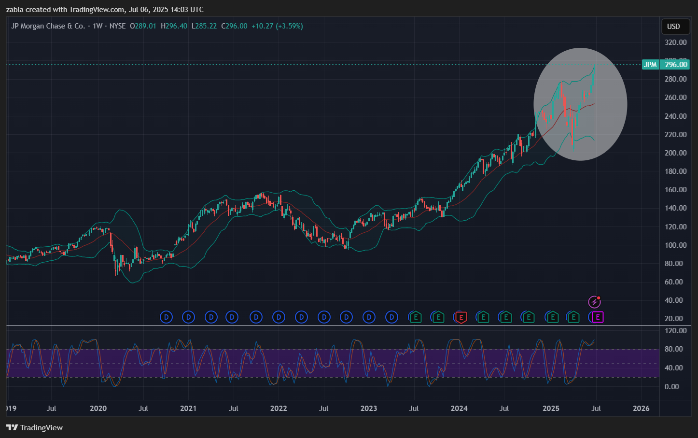Click the dividend marker at January 2023
This screenshot has width=698, height=438.
(x=369, y=317)
